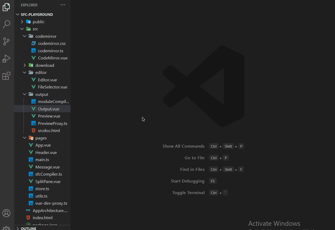Click the CSS icon of codemirror.css
Screen dimensions: 335x230
pyautogui.click(x=34, y=43)
